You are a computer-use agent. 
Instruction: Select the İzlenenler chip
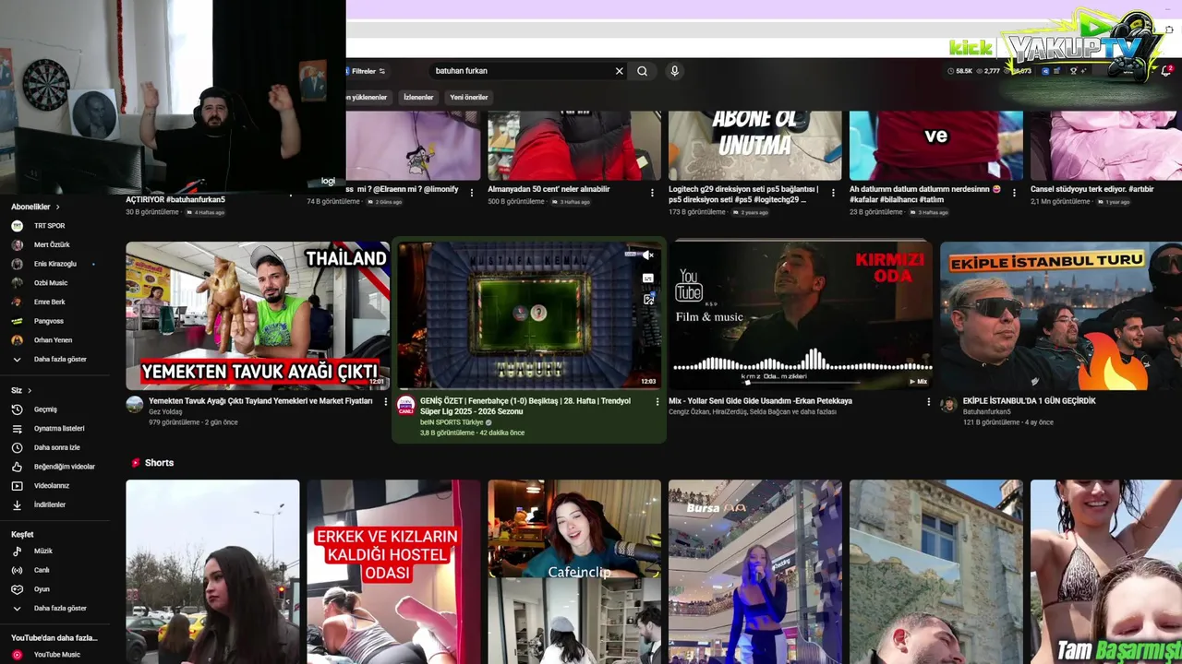pos(418,97)
